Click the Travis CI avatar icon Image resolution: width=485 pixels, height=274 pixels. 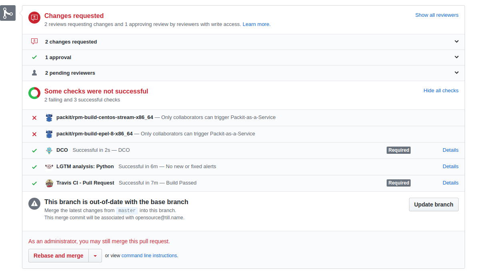pos(49,183)
